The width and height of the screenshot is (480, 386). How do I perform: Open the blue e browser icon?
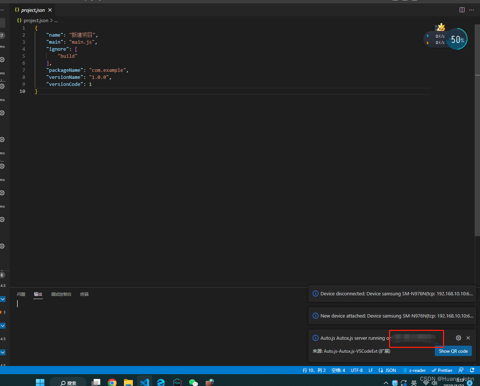[161, 383]
